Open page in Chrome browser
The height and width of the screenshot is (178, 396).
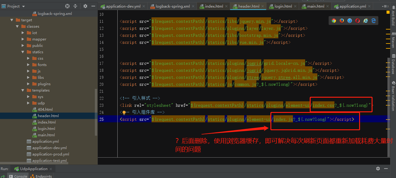tap(334, 21)
